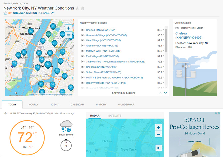Open the AdChoices info icon
The image size is (223, 157).
[x=216, y=113]
